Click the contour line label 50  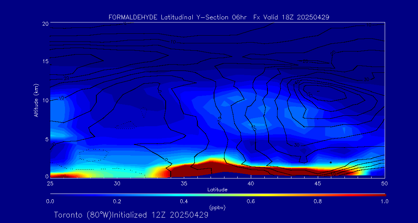310,94
